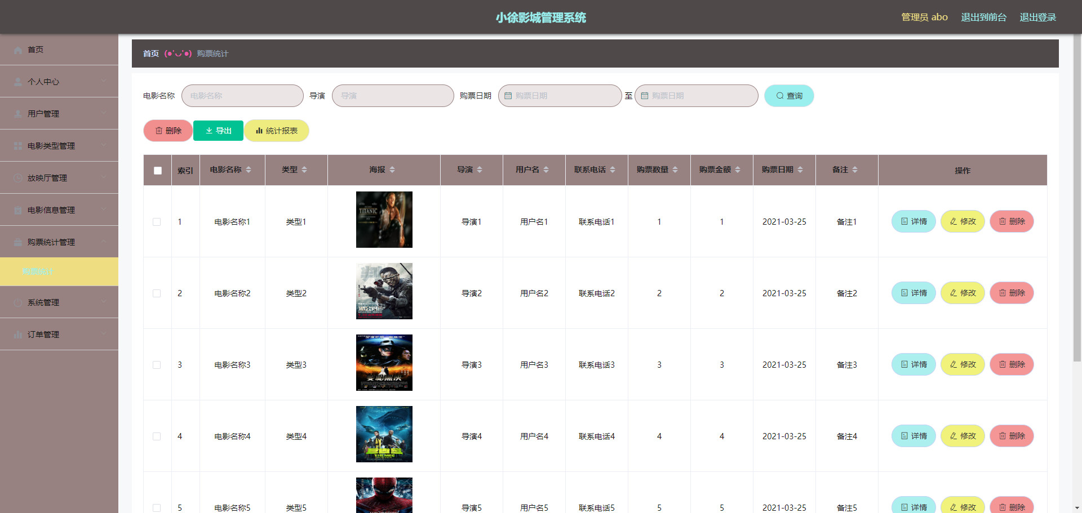The image size is (1082, 513).
Task: Expand the 个人中心 menu arrow
Action: click(104, 82)
